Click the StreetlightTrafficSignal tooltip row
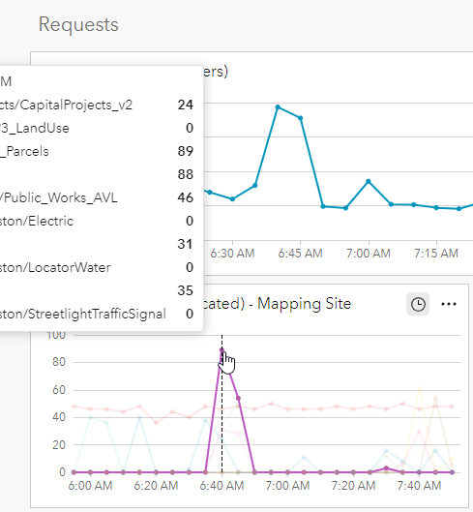 tap(97, 314)
